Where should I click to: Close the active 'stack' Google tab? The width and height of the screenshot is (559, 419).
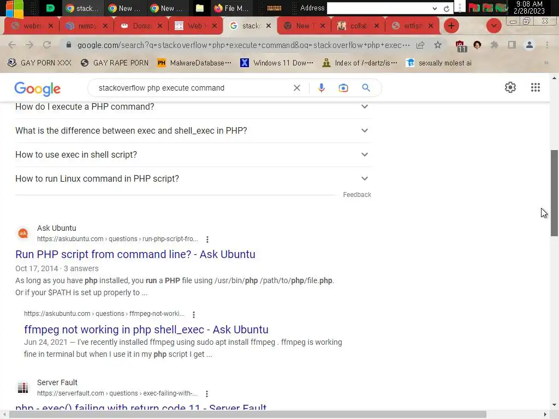269,26
